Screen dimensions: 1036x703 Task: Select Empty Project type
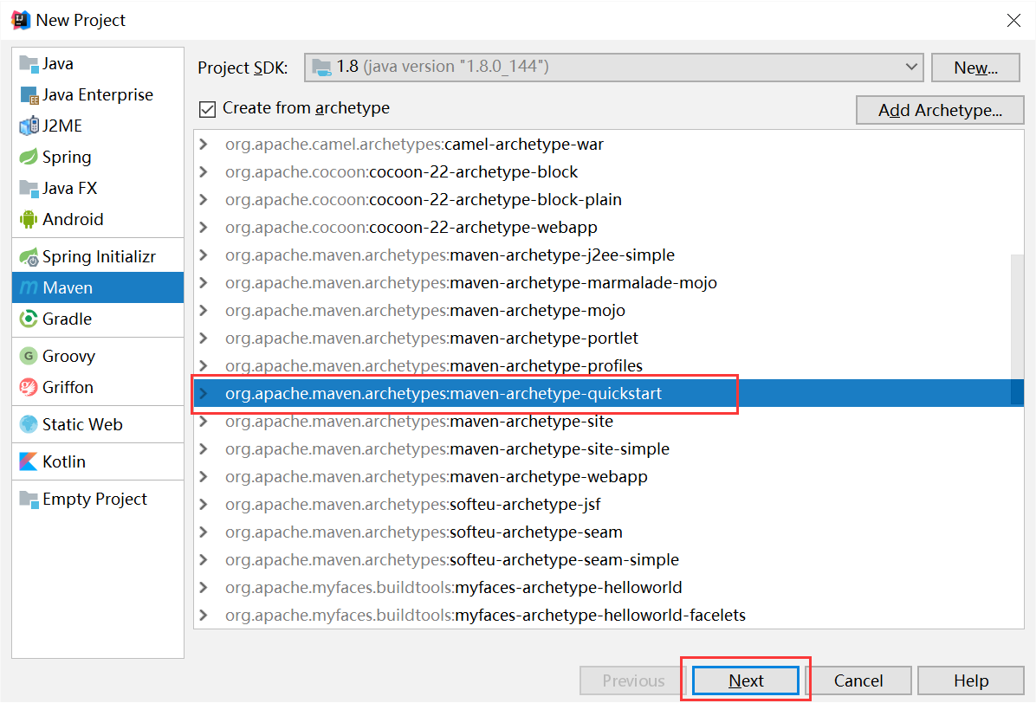click(x=98, y=499)
